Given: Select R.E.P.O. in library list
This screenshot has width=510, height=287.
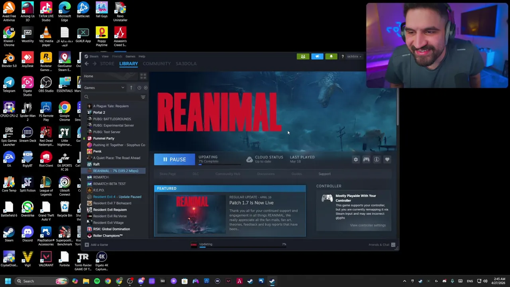Looking at the screenshot, I should click(98, 190).
